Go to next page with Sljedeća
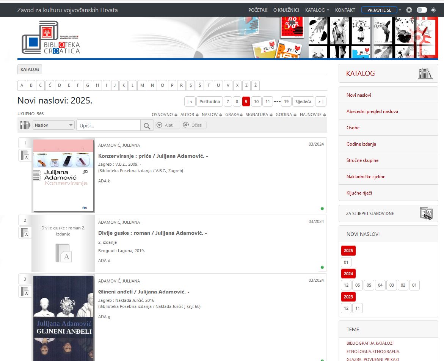444x361 pixels. (303, 102)
